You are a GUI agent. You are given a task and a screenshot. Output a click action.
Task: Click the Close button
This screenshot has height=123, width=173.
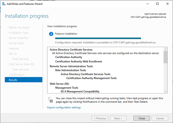(x=142, y=118)
